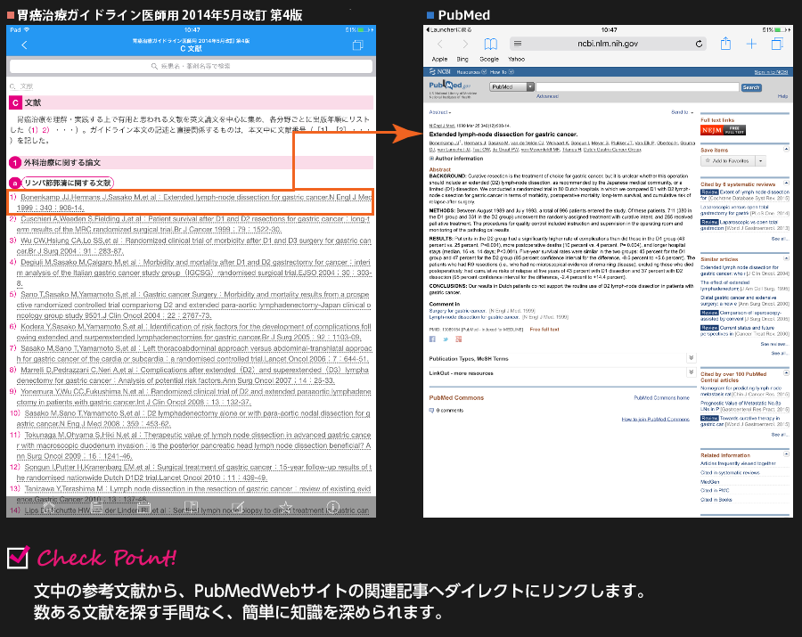Click the Safari address bar ncbi.nlm.nih.gov

coord(608,44)
